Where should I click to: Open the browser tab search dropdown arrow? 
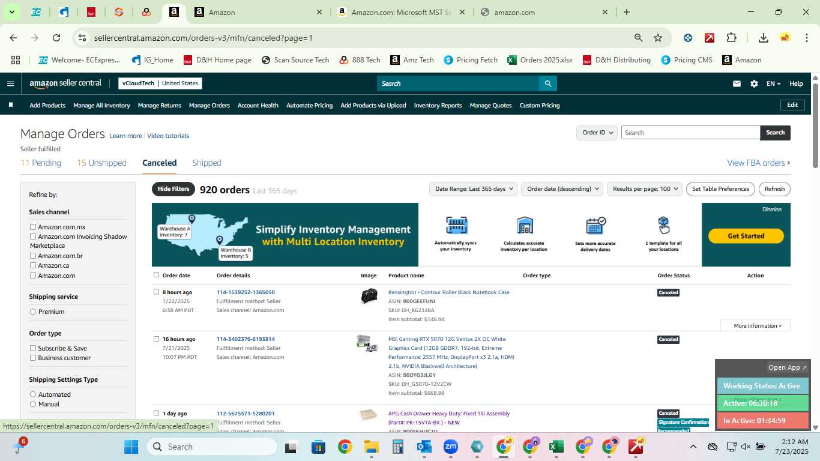pyautogui.click(x=11, y=12)
